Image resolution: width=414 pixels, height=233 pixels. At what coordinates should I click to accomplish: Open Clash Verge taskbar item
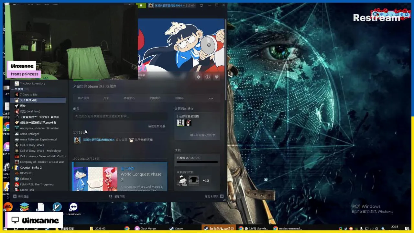pos(145,228)
